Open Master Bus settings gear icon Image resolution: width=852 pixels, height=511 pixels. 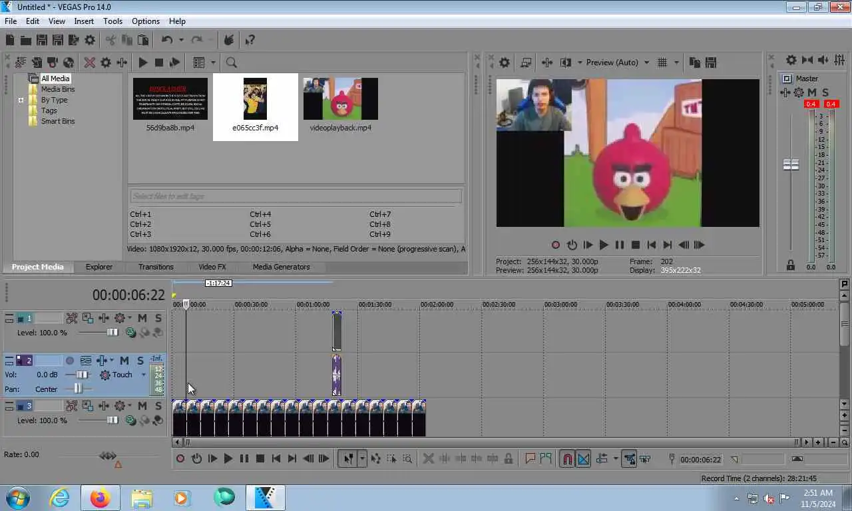point(791,60)
